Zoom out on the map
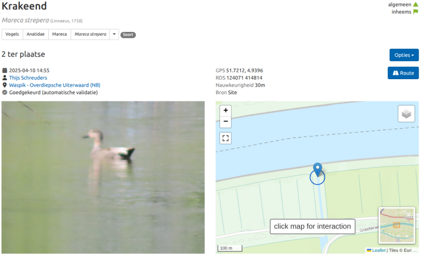 (226, 122)
